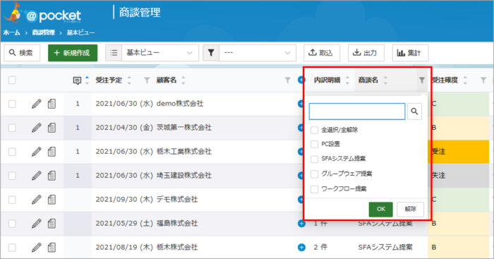Go to ホーム in breadcrumb

pyautogui.click(x=12, y=32)
